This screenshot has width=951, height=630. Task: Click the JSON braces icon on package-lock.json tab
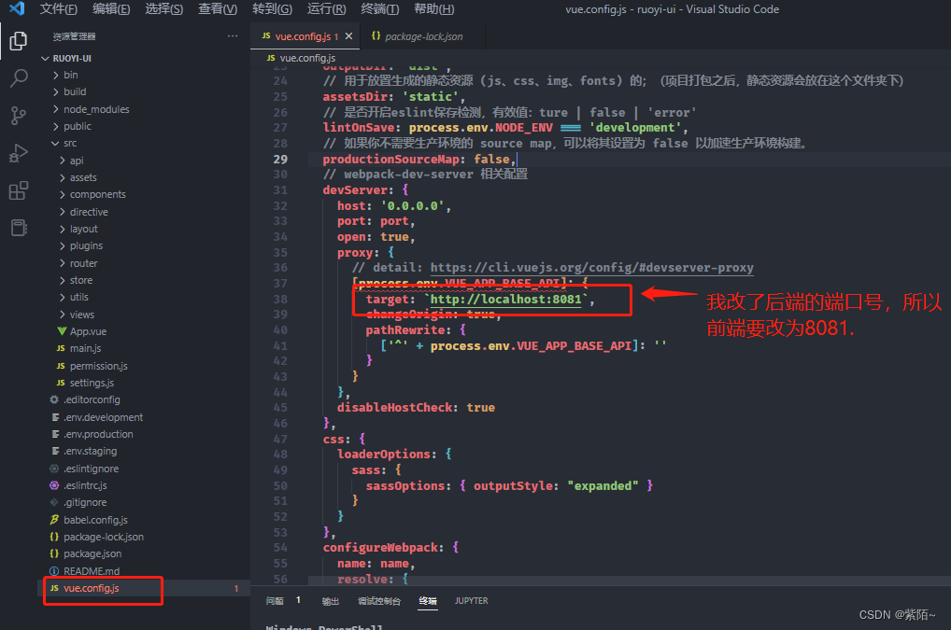376,36
